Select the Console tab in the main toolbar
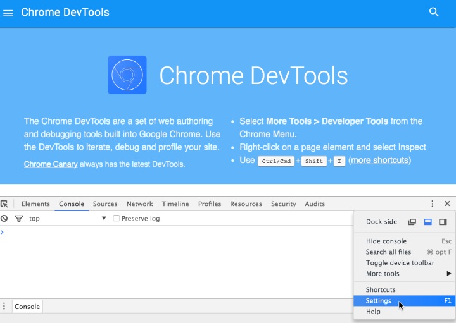Image resolution: width=456 pixels, height=323 pixels. pyautogui.click(x=72, y=204)
